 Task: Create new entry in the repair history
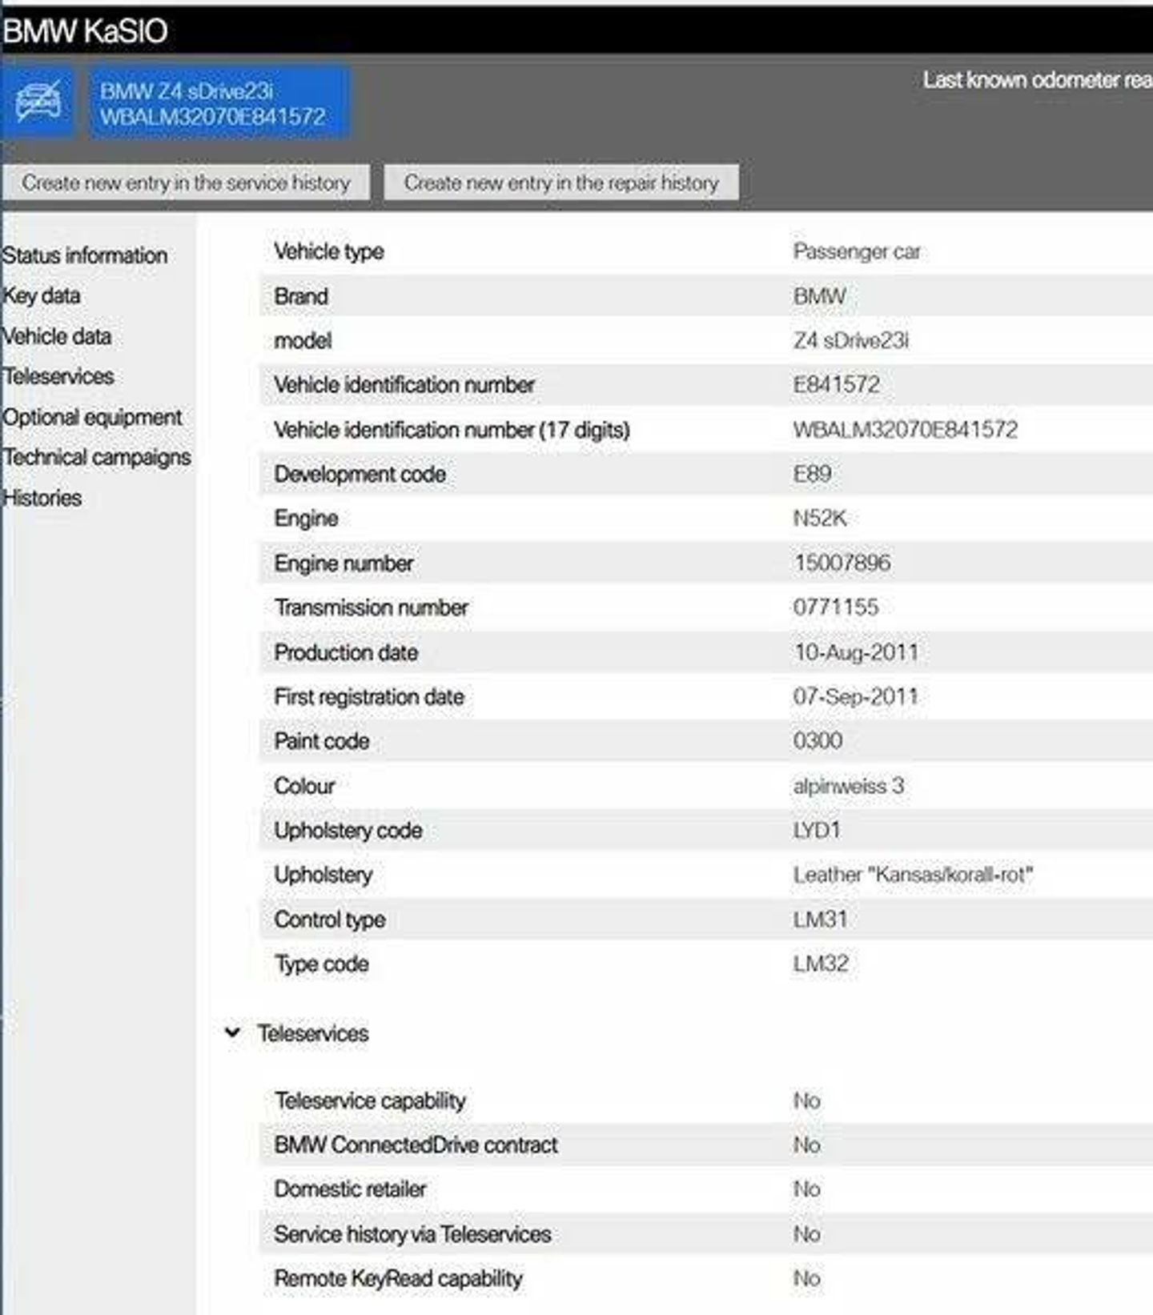point(560,182)
